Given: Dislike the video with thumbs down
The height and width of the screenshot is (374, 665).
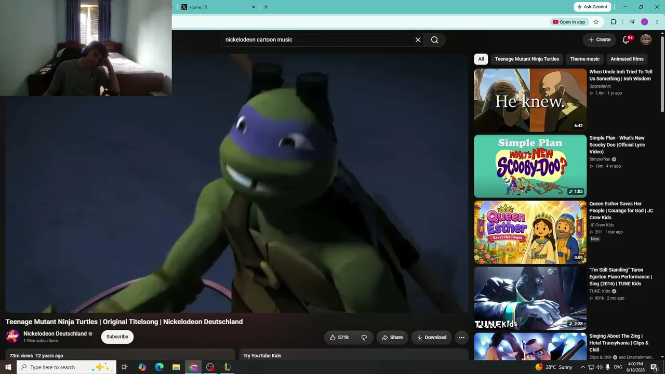Looking at the screenshot, I should (x=364, y=338).
